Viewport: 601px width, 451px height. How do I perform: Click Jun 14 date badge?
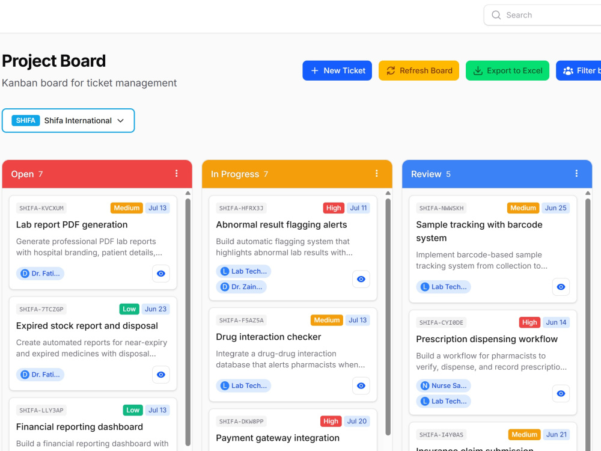pyautogui.click(x=556, y=322)
